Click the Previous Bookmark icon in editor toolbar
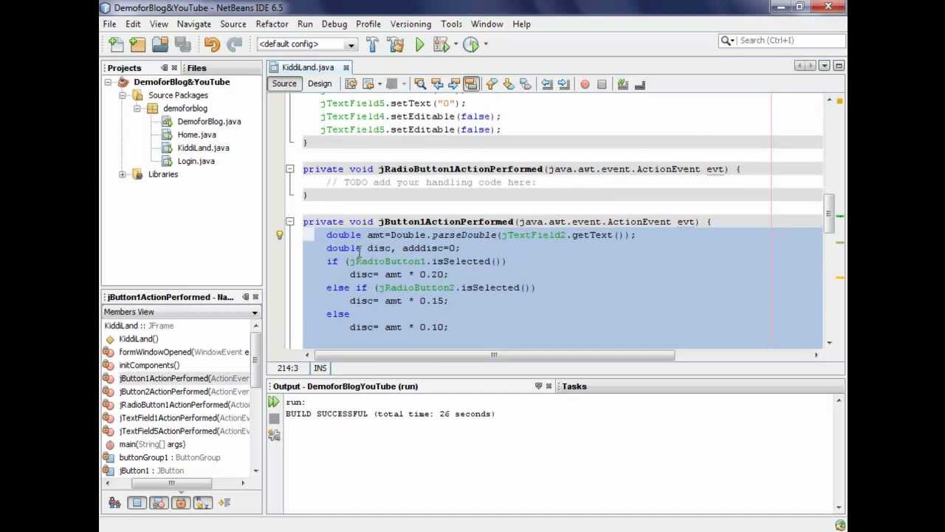 (x=492, y=84)
